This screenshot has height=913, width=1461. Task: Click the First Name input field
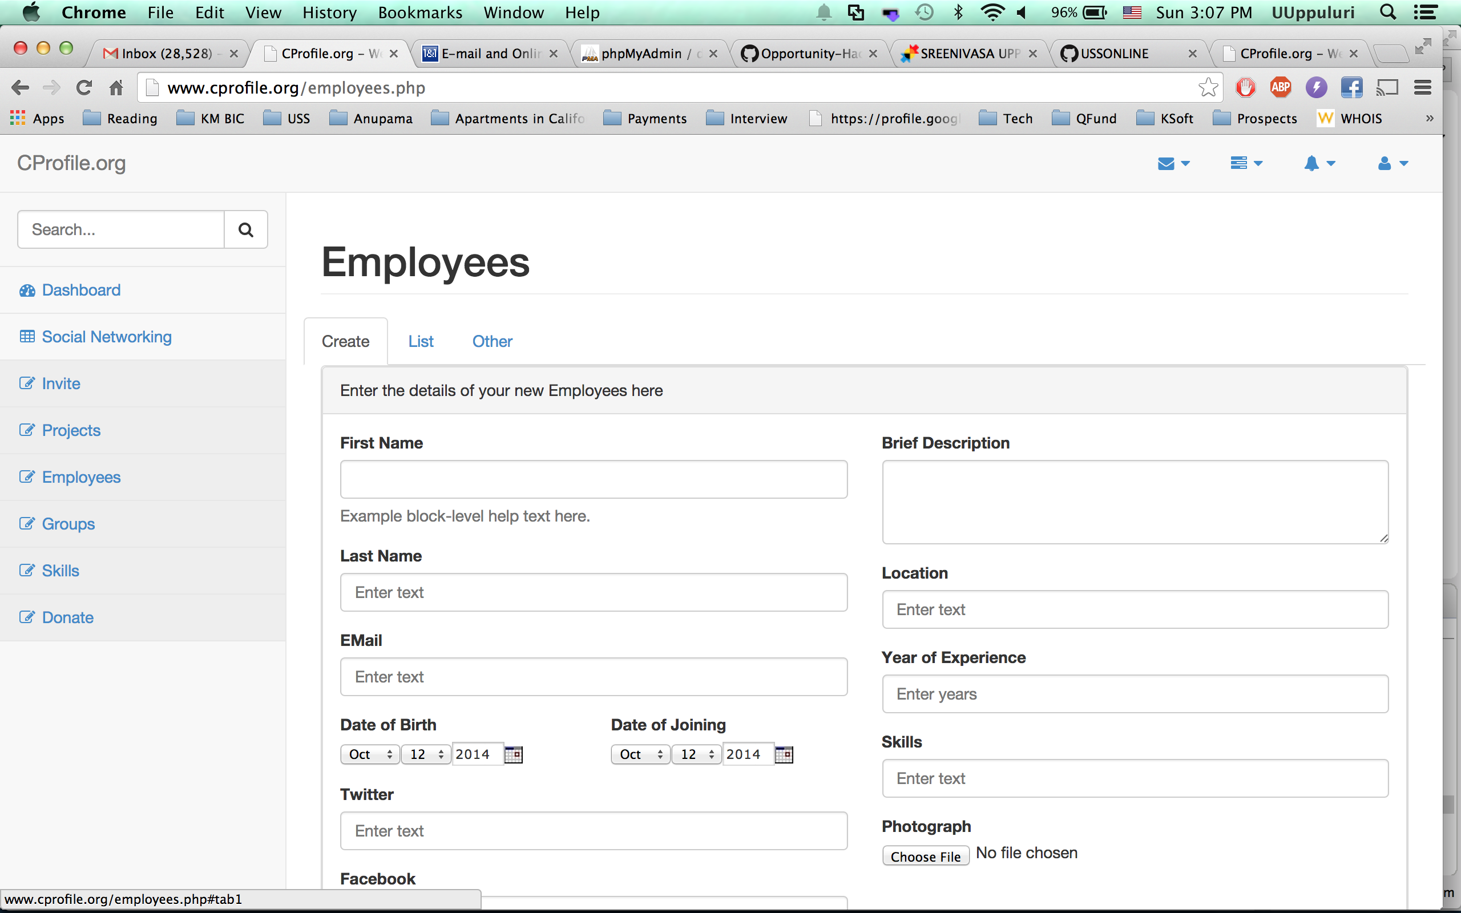594,479
